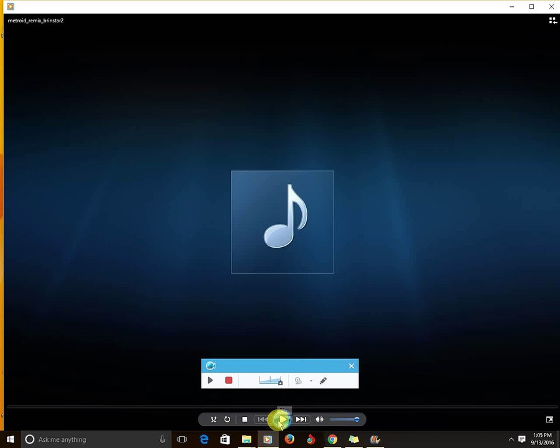
Task: Click the Cortana circle icon
Action: click(30, 439)
